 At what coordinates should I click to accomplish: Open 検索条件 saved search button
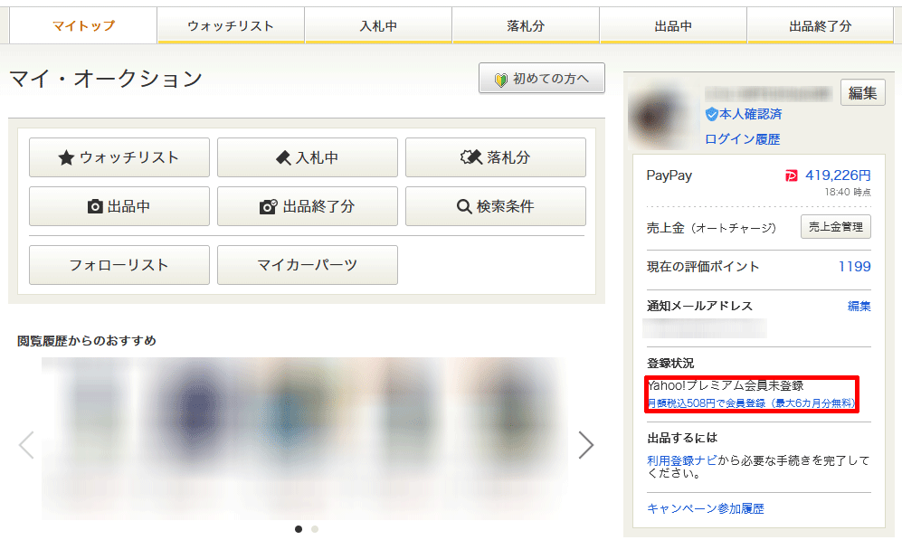[495, 206]
